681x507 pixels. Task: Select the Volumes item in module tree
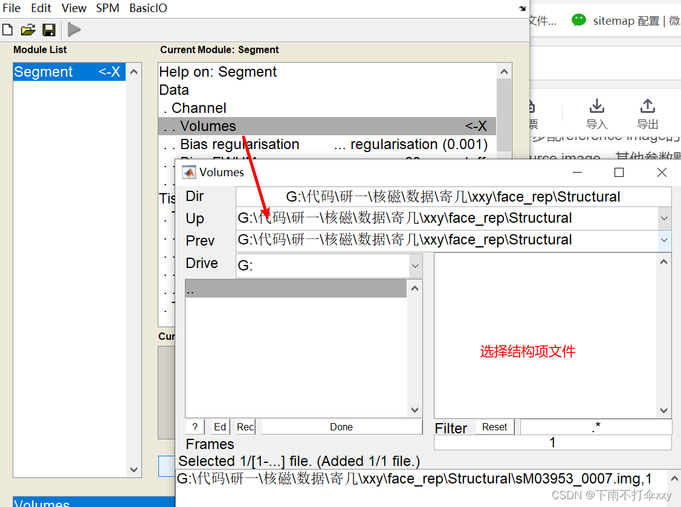point(327,126)
